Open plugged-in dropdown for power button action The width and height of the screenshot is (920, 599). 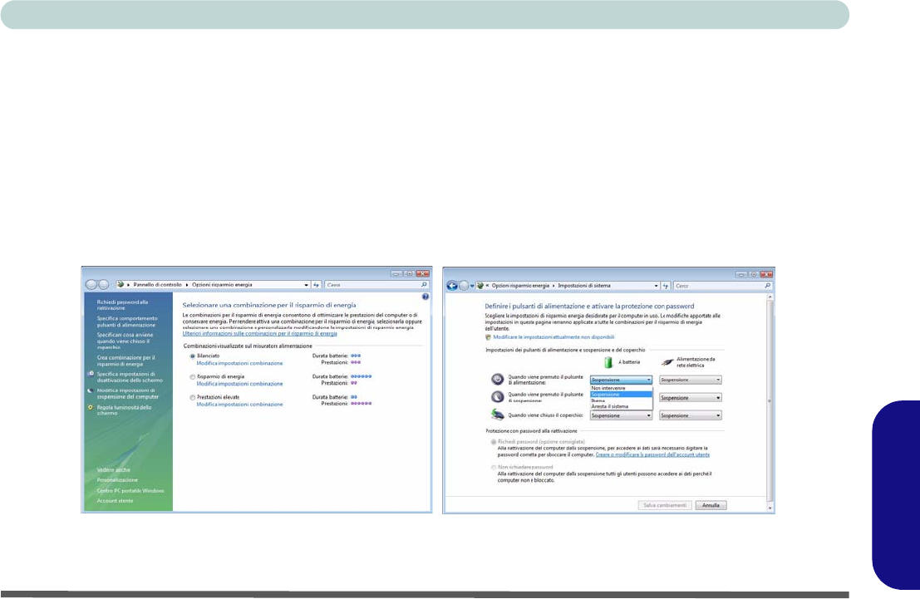pyautogui.click(x=690, y=380)
